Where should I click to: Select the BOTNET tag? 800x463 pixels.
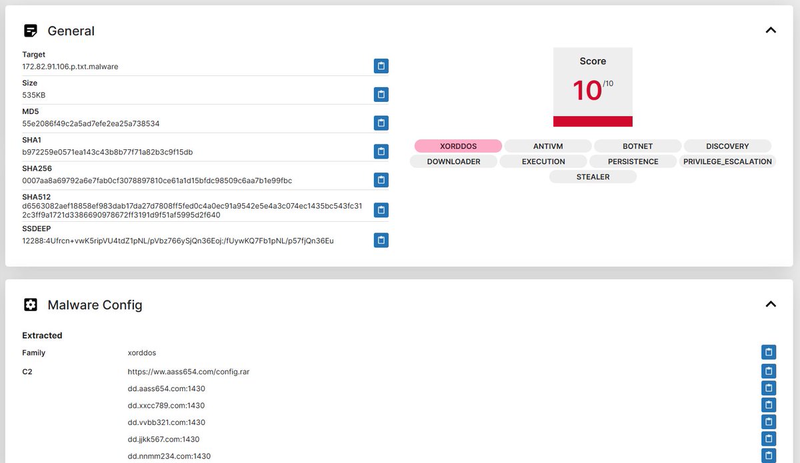point(638,146)
